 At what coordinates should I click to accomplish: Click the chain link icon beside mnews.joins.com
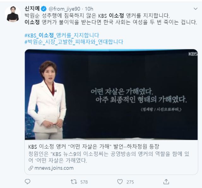[x=31, y=168]
